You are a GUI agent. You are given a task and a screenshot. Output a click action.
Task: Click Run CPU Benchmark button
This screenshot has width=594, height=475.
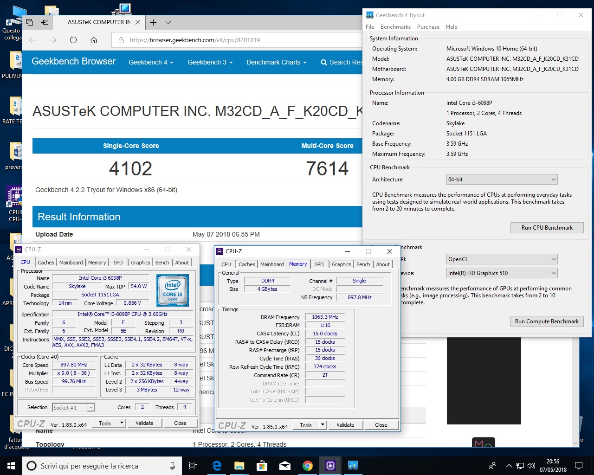[x=547, y=228]
